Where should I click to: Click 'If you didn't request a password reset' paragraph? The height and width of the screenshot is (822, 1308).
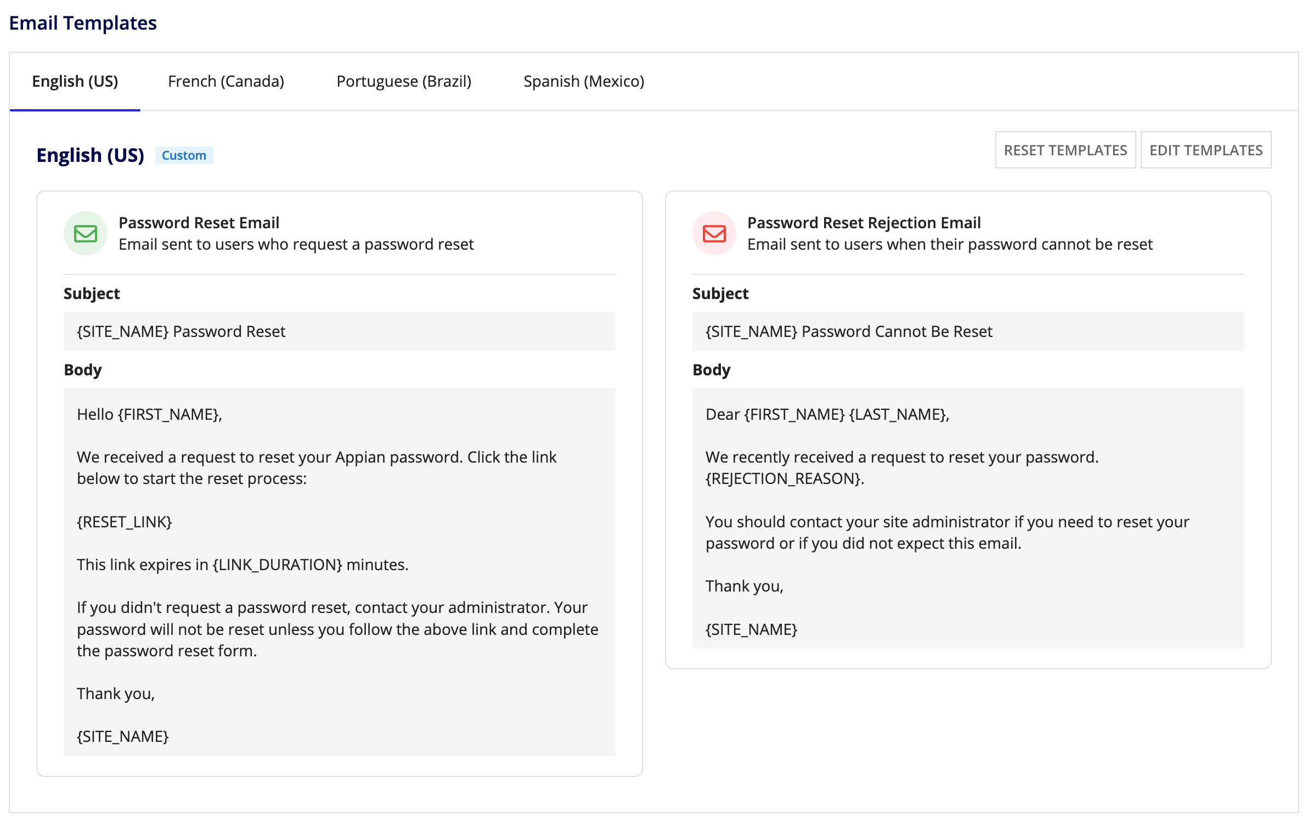coord(337,629)
